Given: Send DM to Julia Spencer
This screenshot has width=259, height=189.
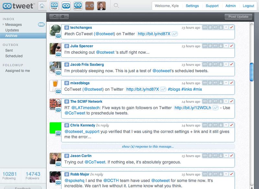Looking at the screenshot, I should tap(205, 46).
